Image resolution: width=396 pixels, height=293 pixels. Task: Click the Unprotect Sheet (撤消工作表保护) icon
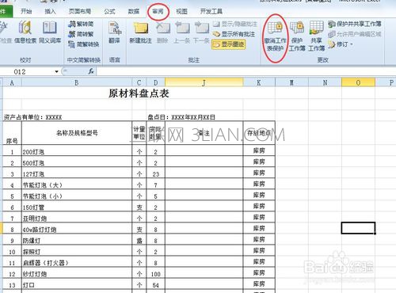pyautogui.click(x=276, y=37)
